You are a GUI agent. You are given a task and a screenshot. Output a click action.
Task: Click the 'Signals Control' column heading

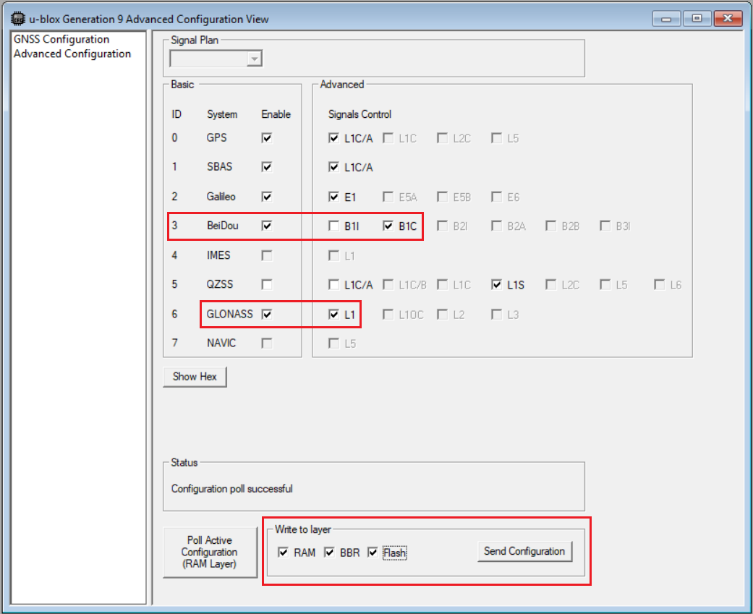[360, 114]
